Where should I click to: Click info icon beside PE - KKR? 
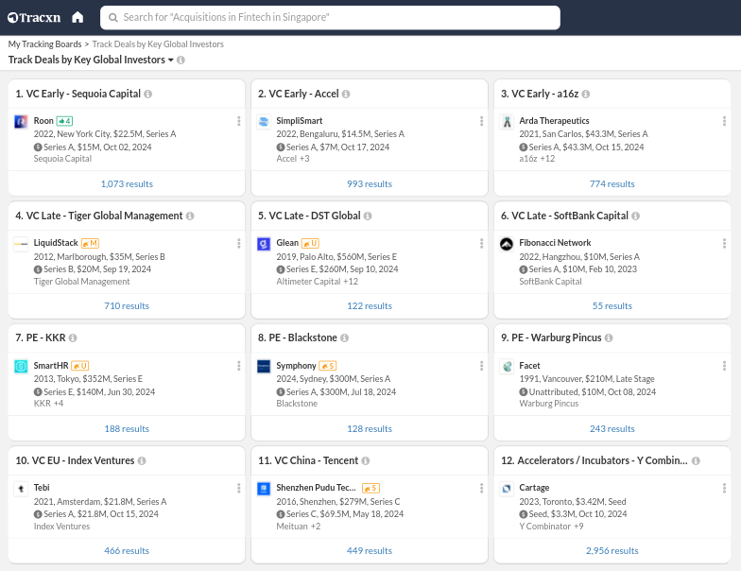pos(73,338)
